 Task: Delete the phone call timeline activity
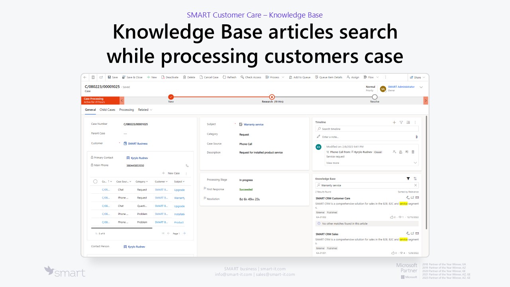[413, 152]
